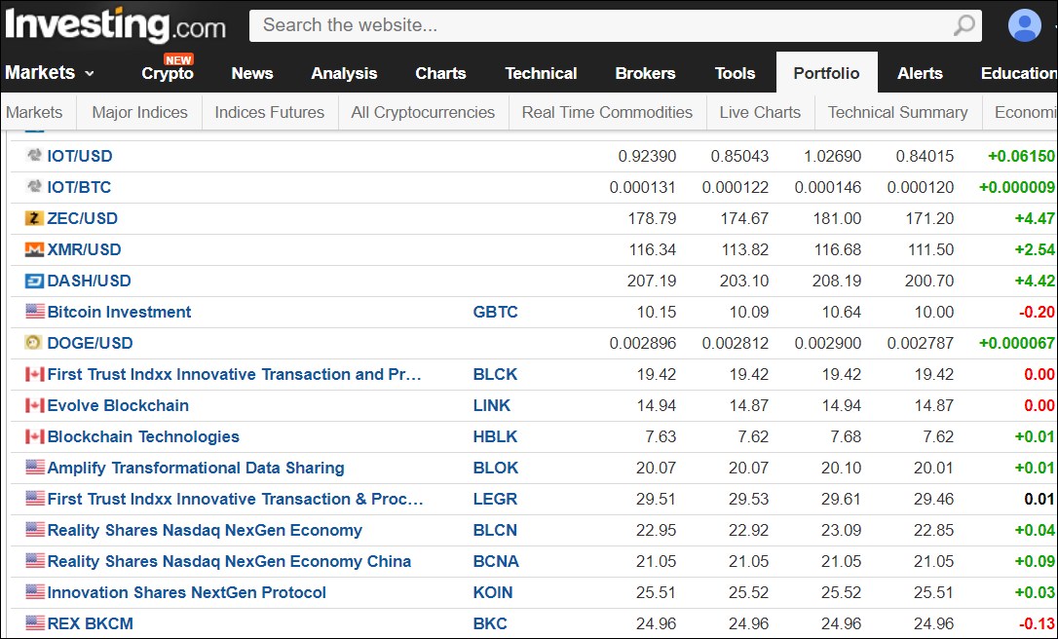This screenshot has width=1058, height=639.
Task: Open Amplify Transformational Data Sharing link
Action: [195, 468]
